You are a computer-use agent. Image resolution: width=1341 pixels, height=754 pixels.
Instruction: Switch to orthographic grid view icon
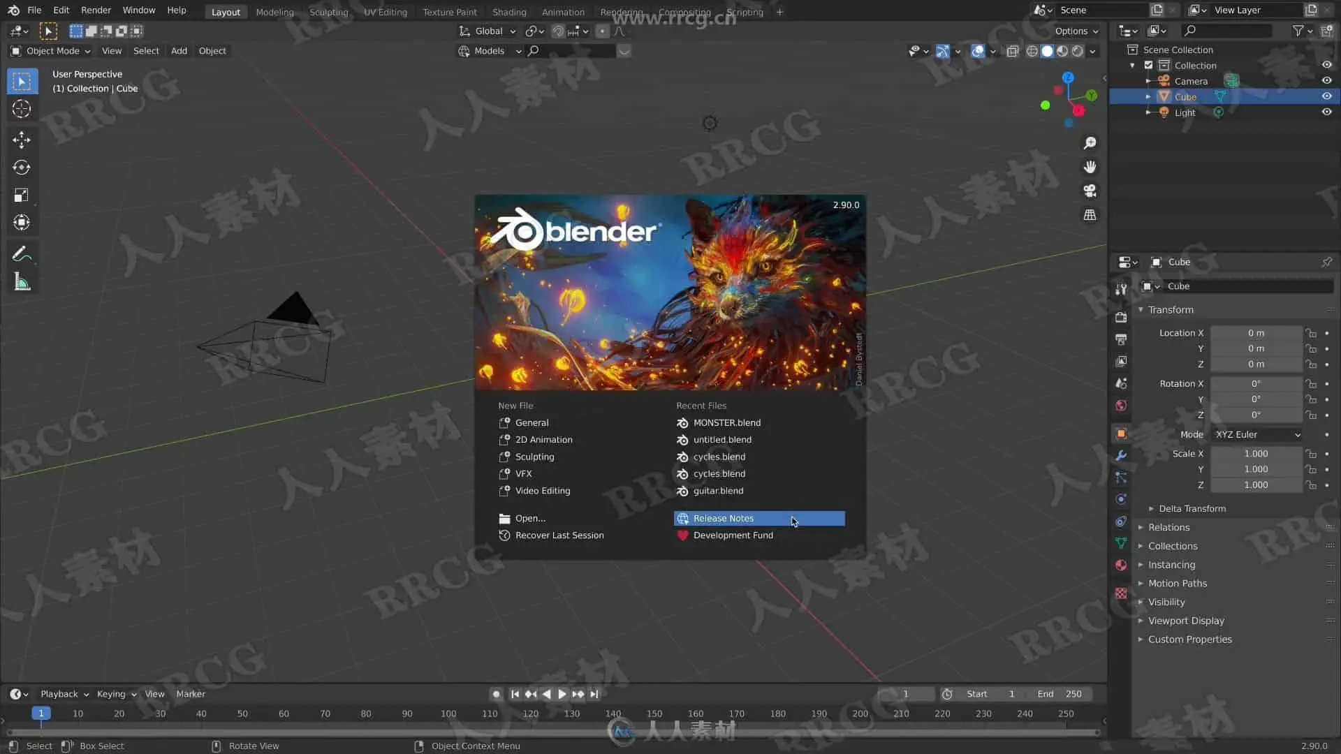1090,215
